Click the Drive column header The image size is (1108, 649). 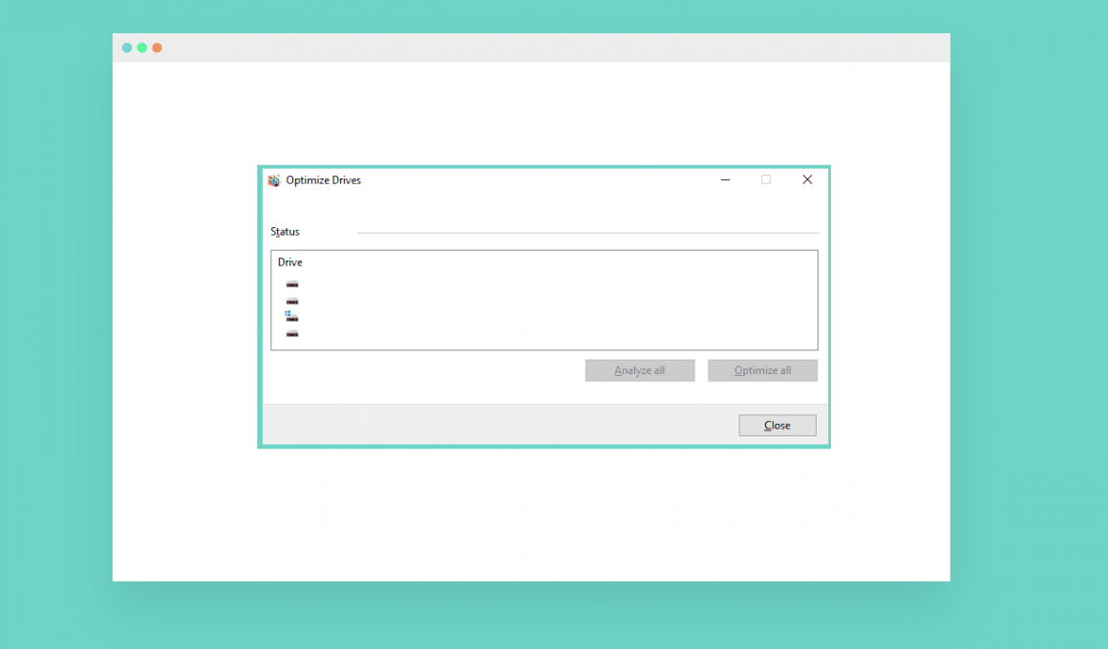click(289, 262)
